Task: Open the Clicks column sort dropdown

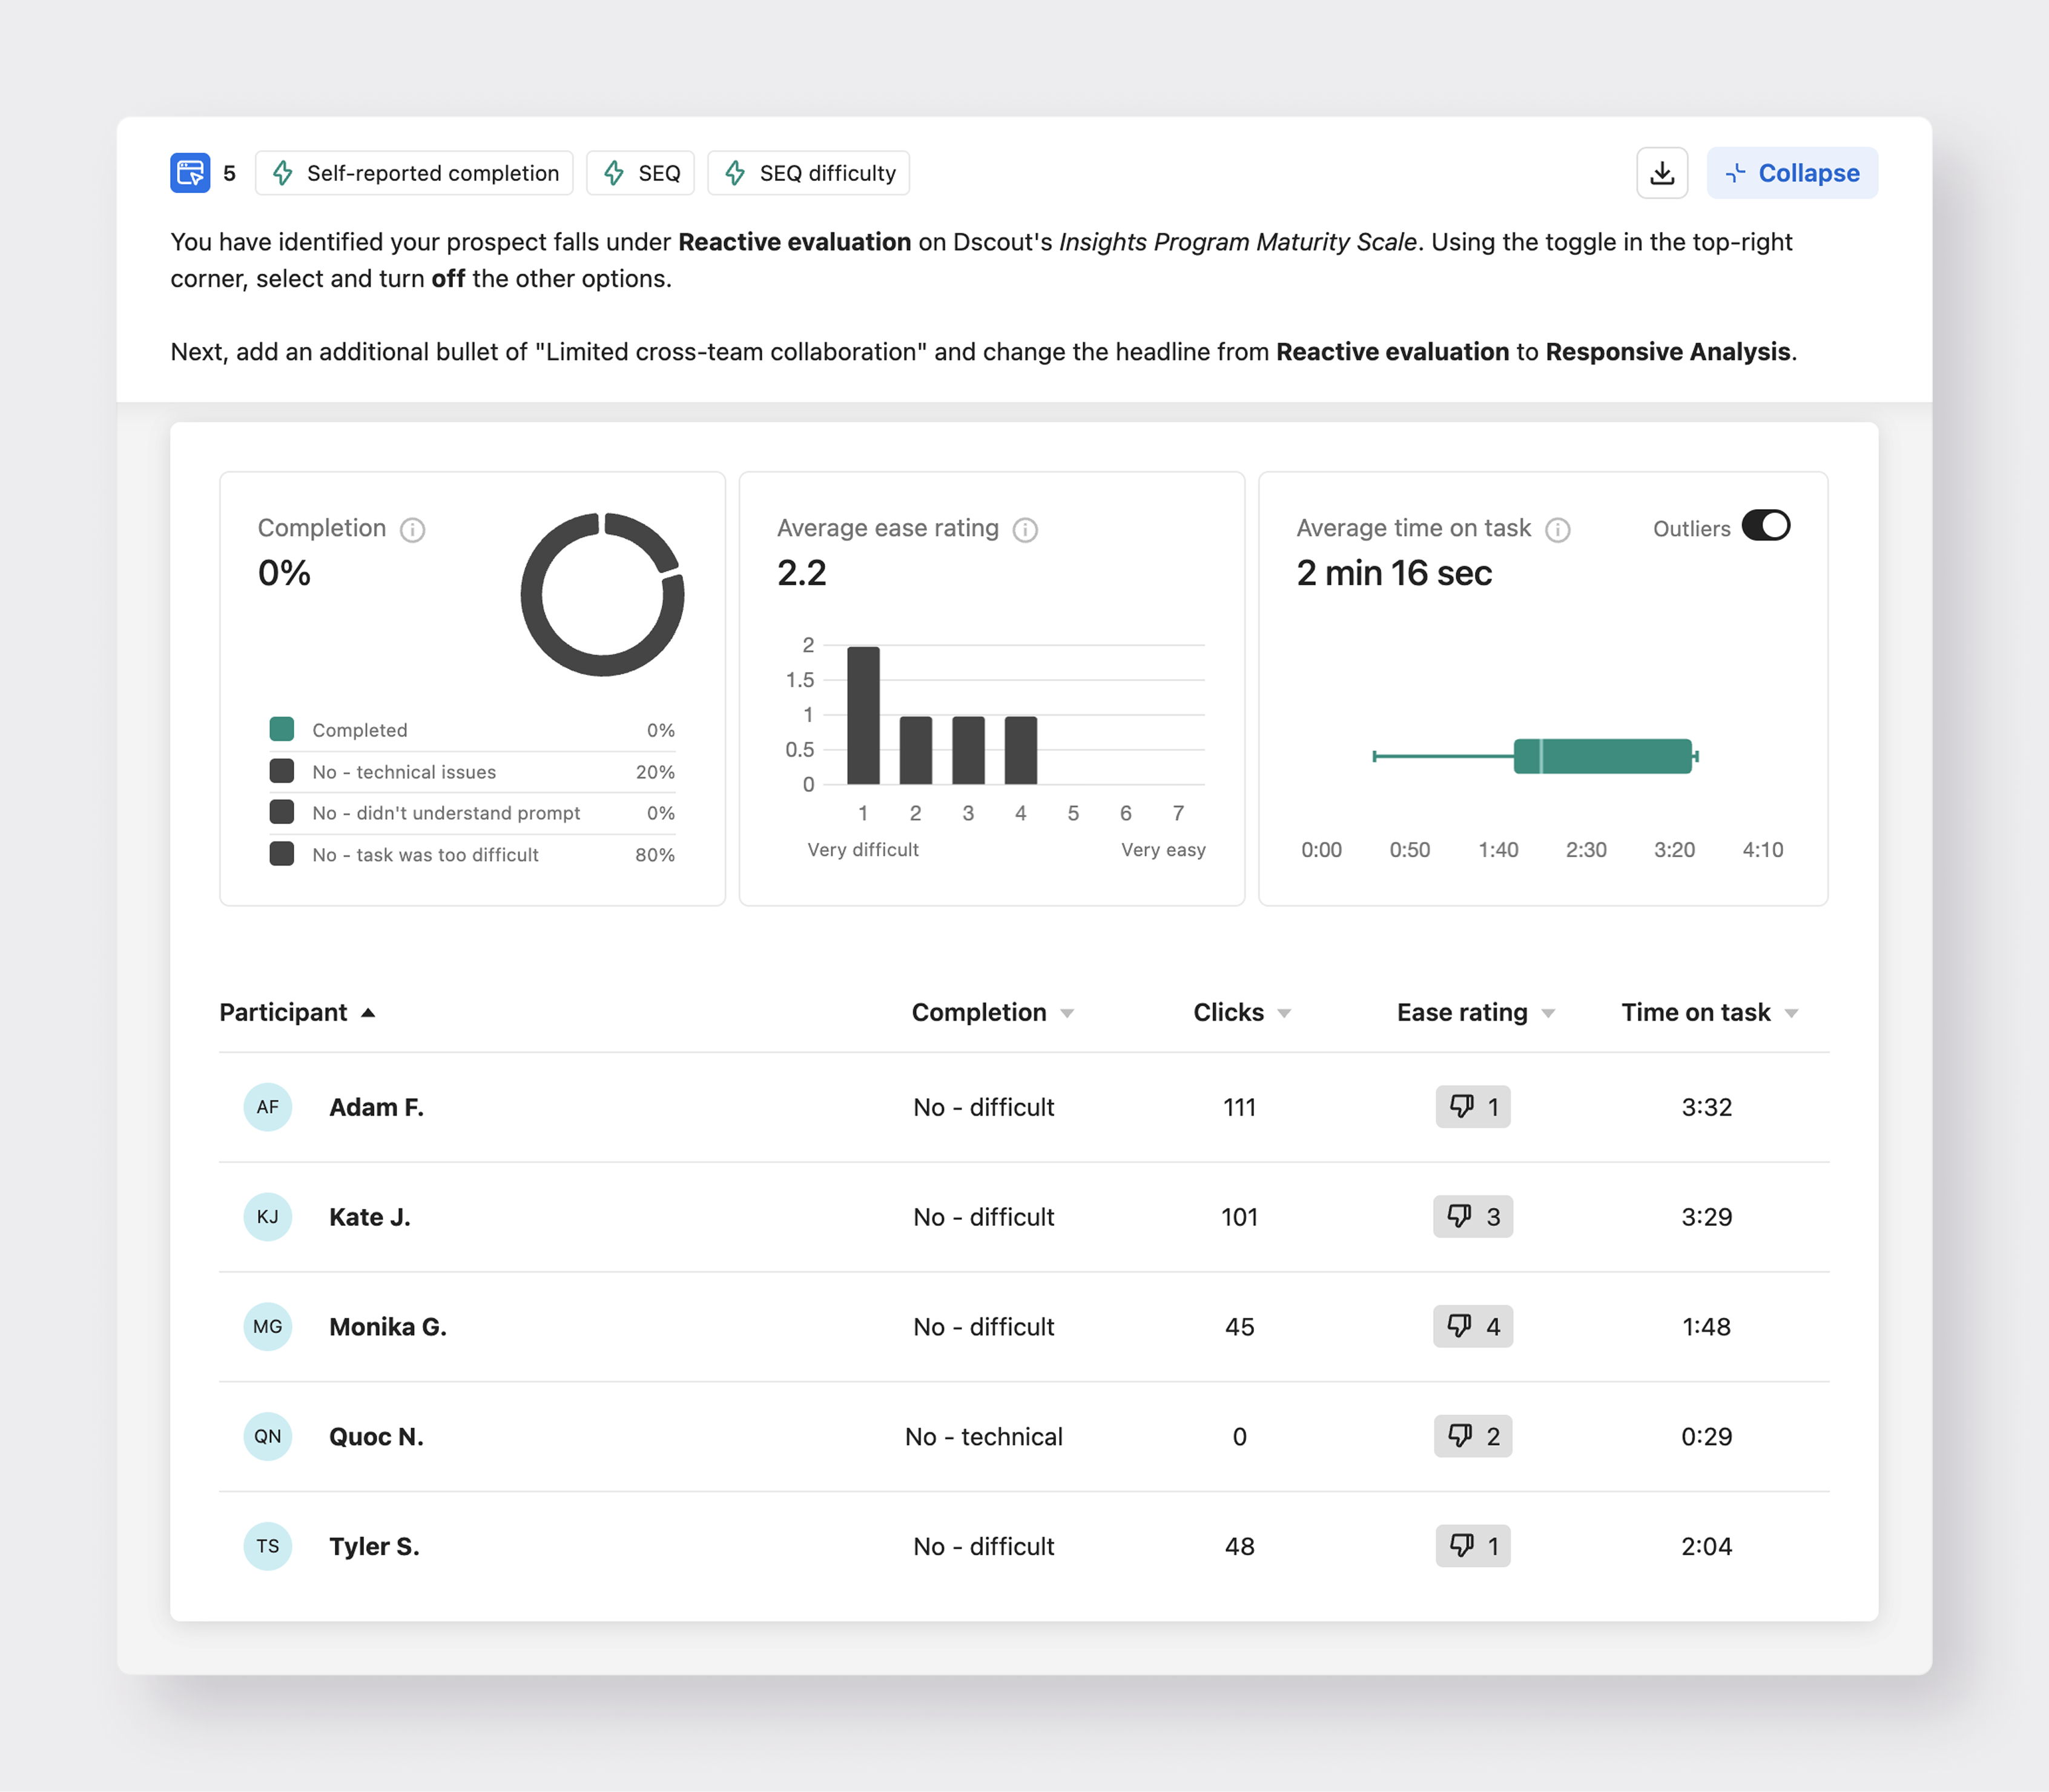Action: pos(1284,1014)
